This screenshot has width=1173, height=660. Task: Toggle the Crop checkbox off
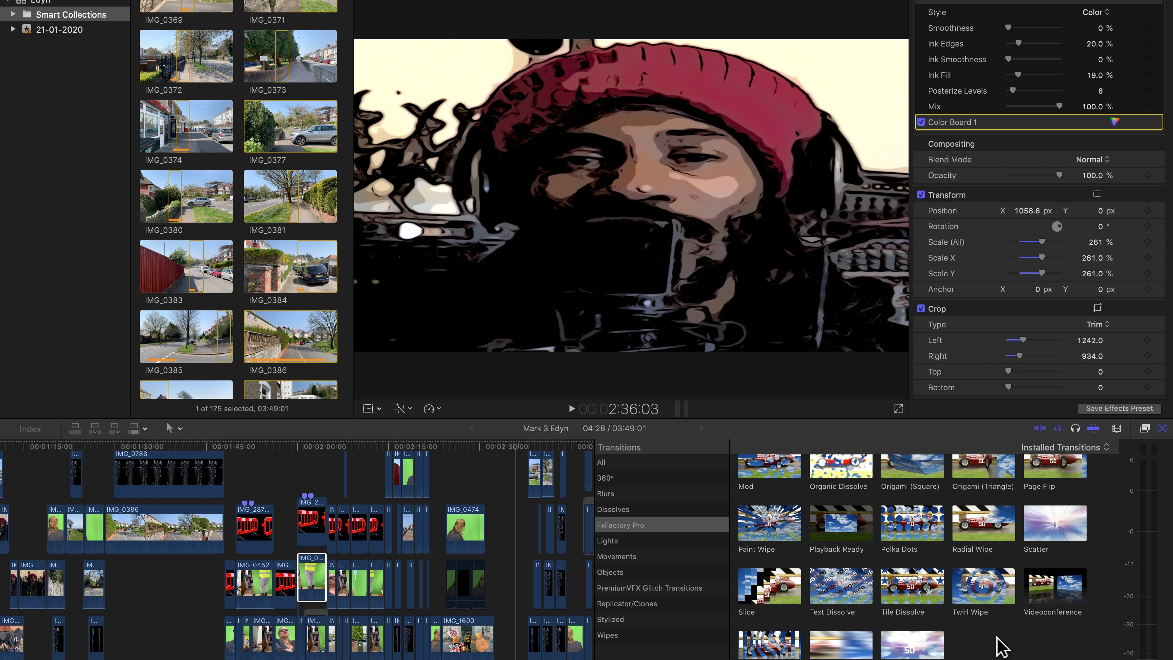(x=921, y=308)
